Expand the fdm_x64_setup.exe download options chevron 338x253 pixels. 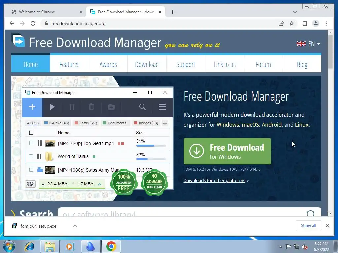75,226
